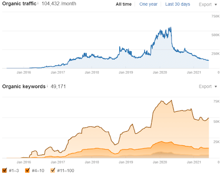Click info icon beside Organic keywords title

47,86
